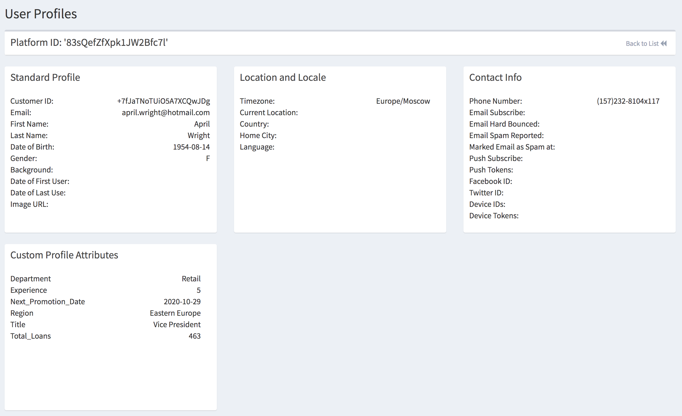Click the Date of Last Use: label
The width and height of the screenshot is (682, 416).
click(38, 193)
